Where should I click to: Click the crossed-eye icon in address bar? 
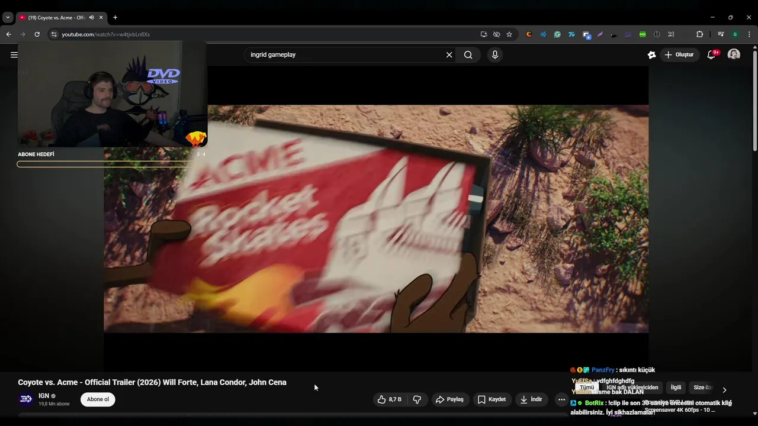[496, 34]
